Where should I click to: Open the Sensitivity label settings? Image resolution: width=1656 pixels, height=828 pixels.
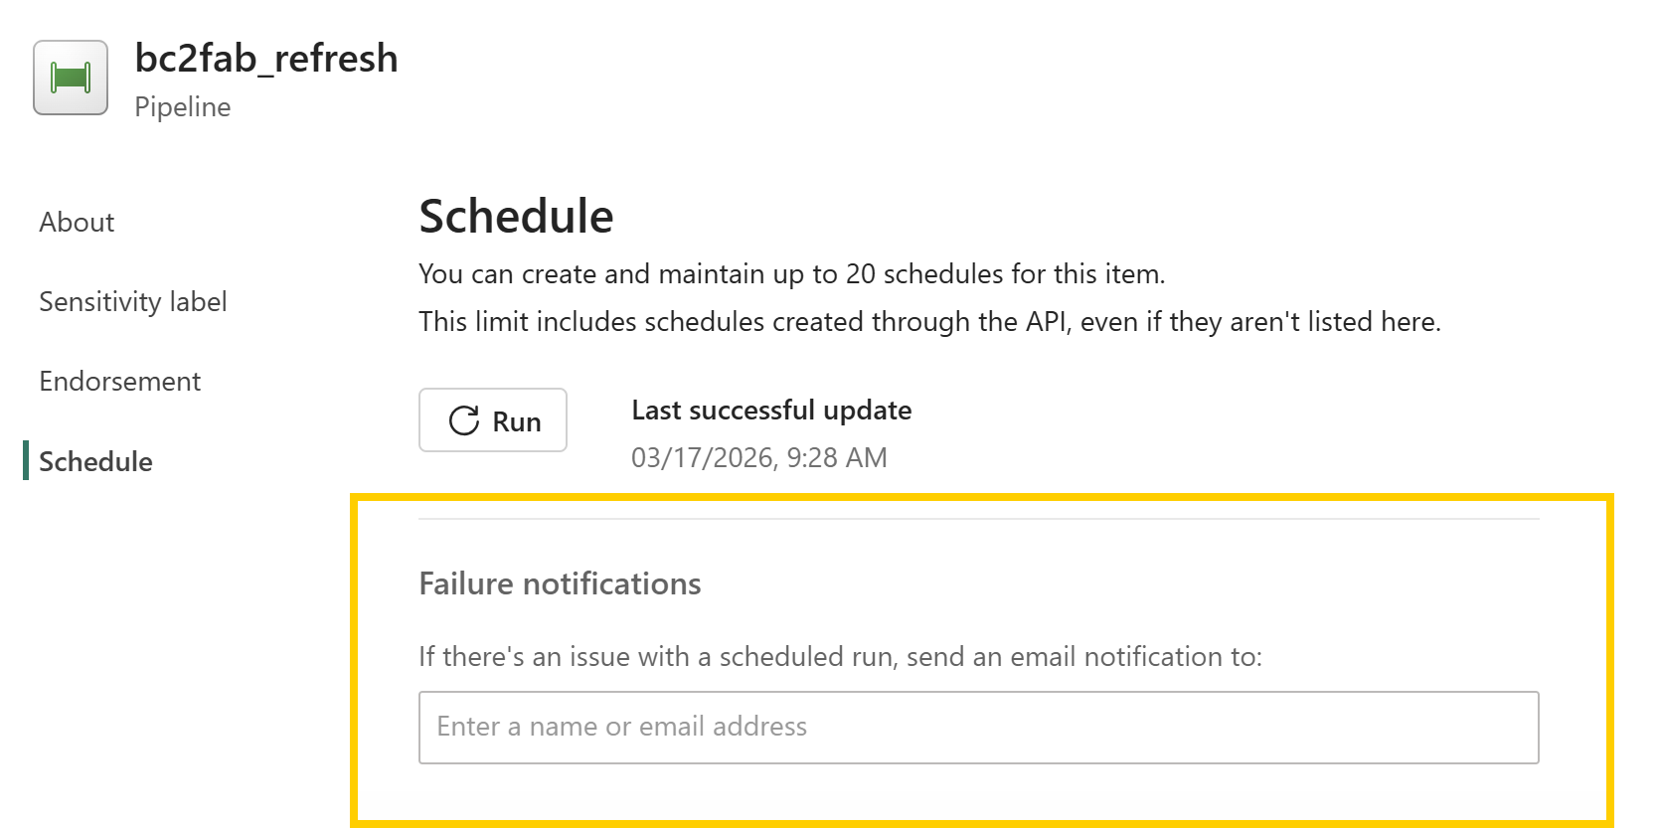pyautogui.click(x=133, y=301)
